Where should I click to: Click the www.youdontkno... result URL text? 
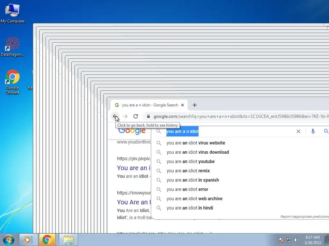134,142
